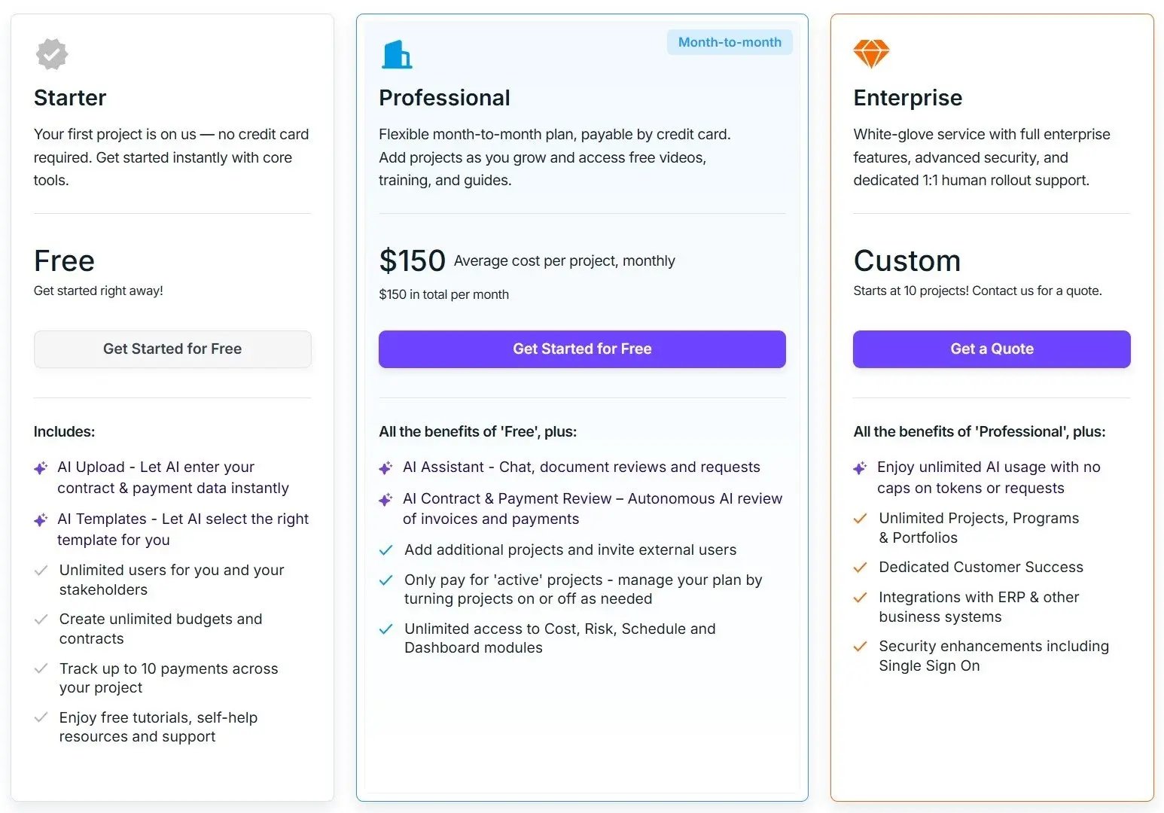Click sparkle icon next to AI Contract & Payment Review
The width and height of the screenshot is (1164, 813).
click(385, 500)
